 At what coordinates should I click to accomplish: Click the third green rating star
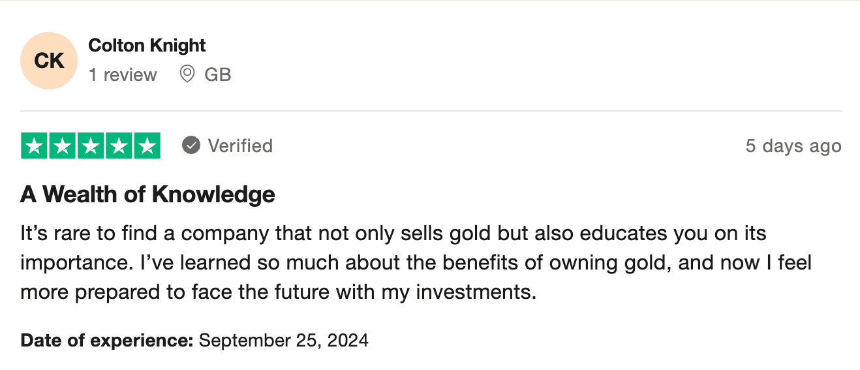(91, 146)
